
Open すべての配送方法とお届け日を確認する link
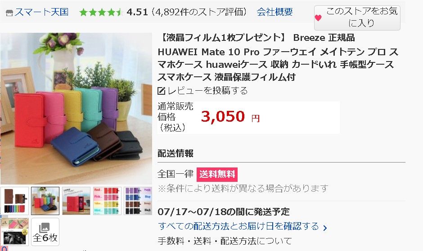click(238, 226)
